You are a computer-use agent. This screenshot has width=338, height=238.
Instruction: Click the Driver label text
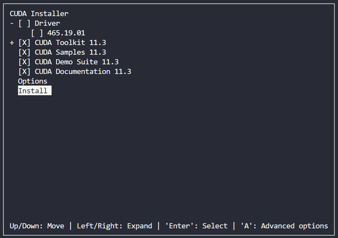click(x=47, y=23)
